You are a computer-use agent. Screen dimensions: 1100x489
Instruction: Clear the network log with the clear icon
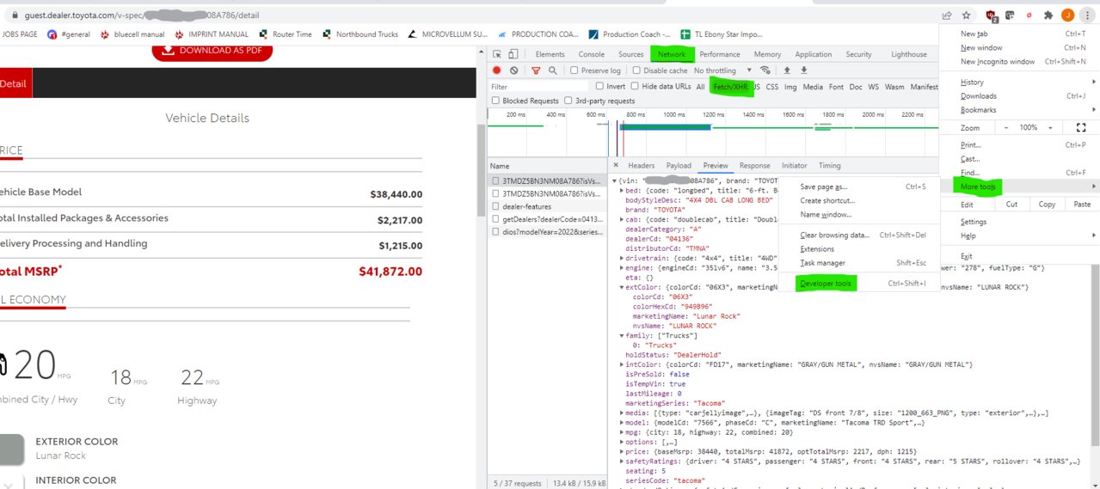[513, 70]
